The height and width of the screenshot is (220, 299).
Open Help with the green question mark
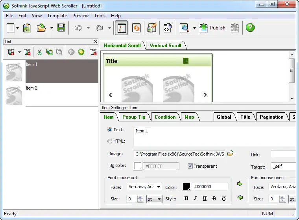click(250, 27)
